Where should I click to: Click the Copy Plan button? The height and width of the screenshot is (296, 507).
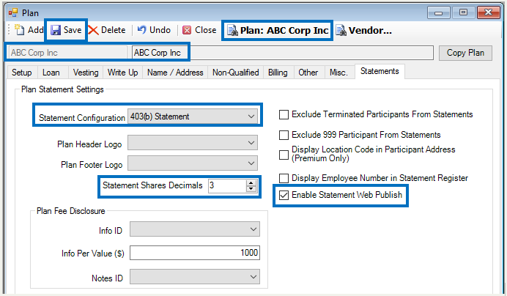pyautogui.click(x=465, y=53)
